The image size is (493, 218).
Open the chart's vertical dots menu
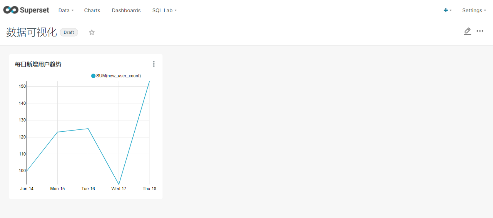click(154, 64)
